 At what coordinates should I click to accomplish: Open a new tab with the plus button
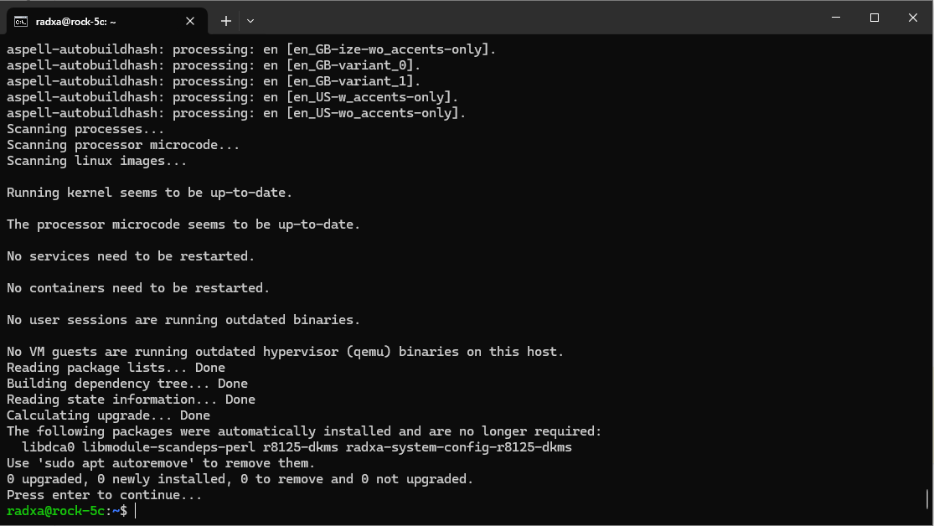(x=226, y=21)
